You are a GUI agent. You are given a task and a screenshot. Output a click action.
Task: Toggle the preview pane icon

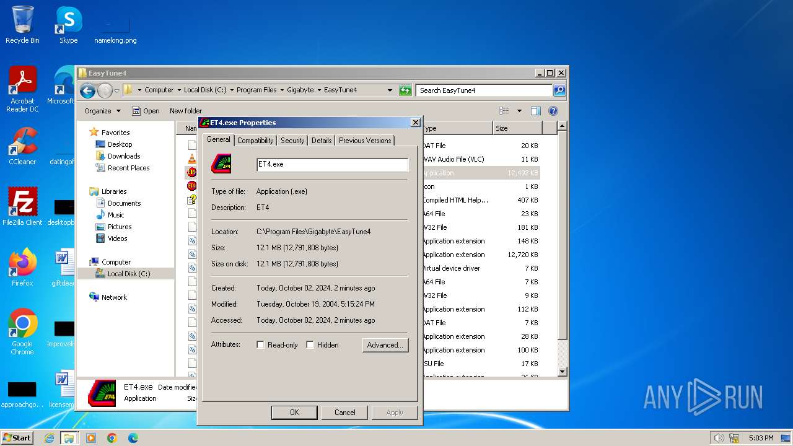(536, 111)
